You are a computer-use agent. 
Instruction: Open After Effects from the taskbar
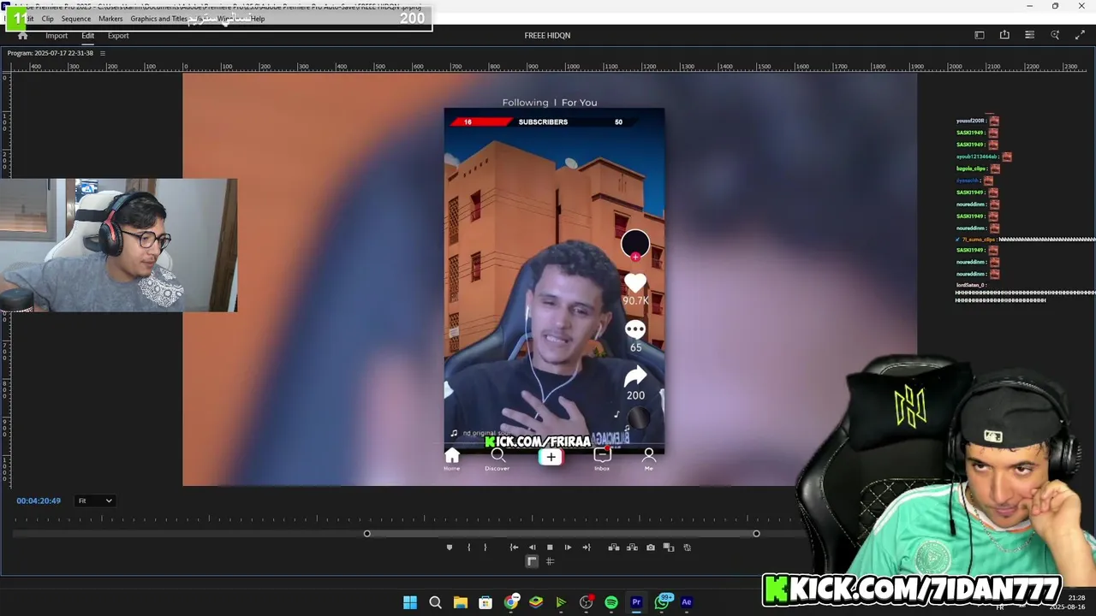687,602
